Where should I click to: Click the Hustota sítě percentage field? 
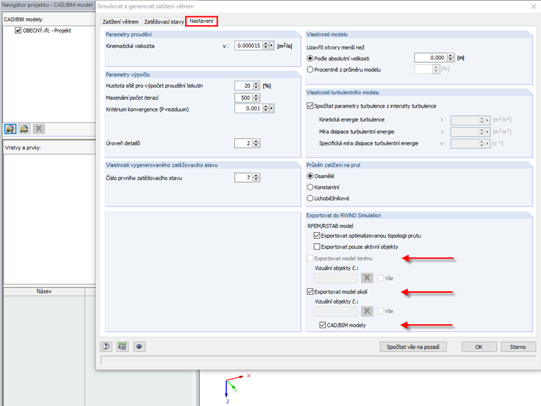tap(243, 85)
